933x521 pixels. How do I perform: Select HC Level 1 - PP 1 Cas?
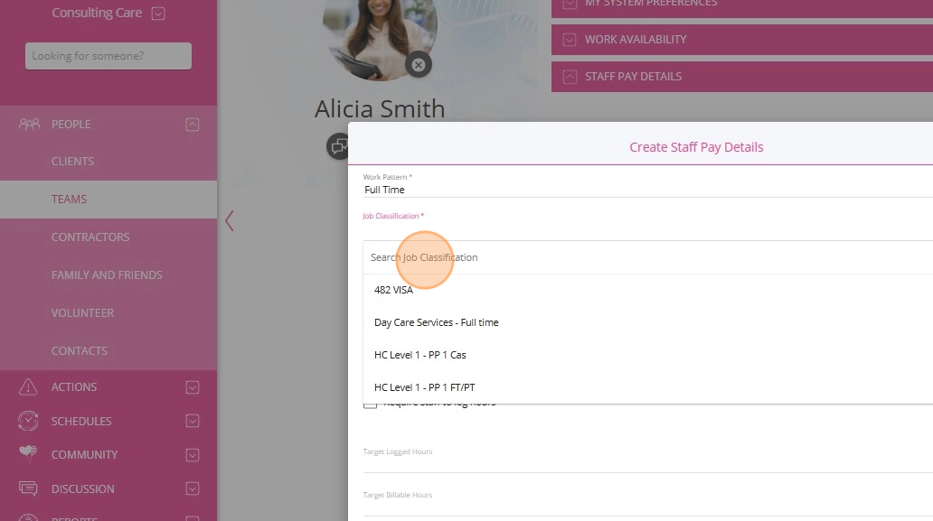(647, 355)
